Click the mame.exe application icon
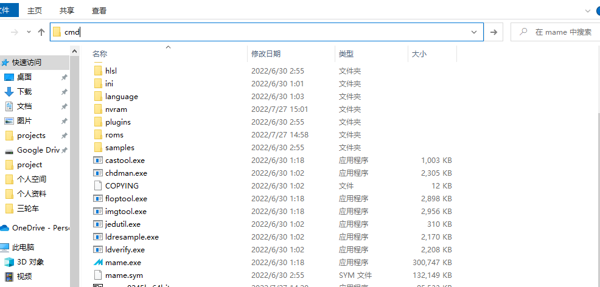 pyautogui.click(x=99, y=263)
